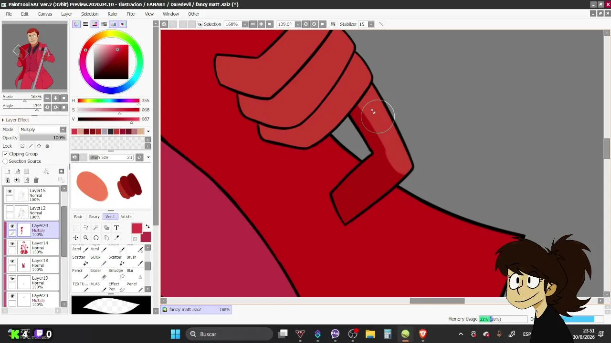Image resolution: width=611 pixels, height=343 pixels.
Task: Click the undo button in canvas toolbar
Action: 164,24
